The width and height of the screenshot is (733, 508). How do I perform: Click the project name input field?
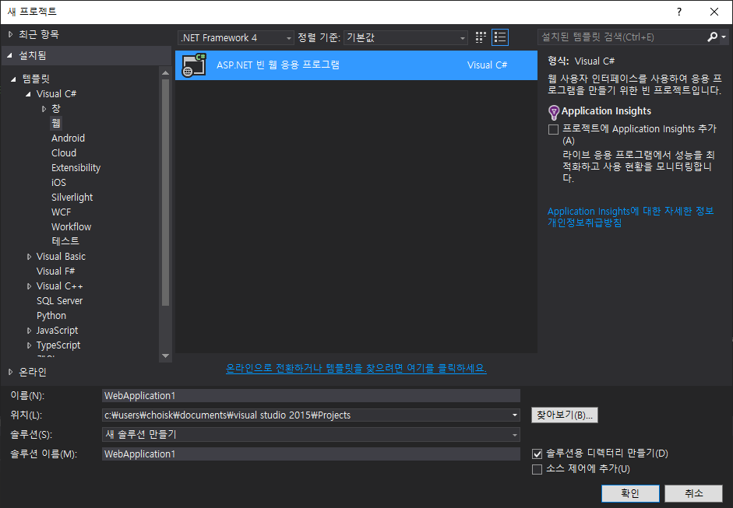[311, 395]
